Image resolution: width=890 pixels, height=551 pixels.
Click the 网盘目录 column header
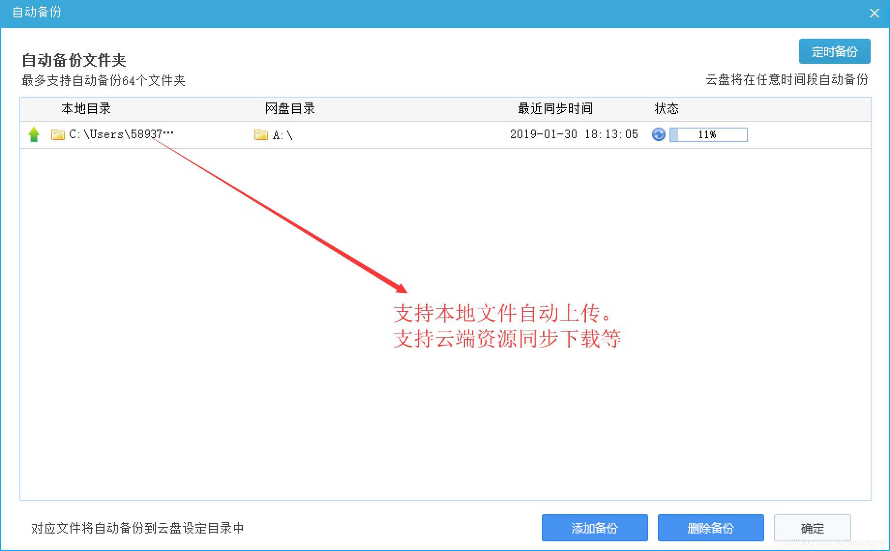coord(290,109)
